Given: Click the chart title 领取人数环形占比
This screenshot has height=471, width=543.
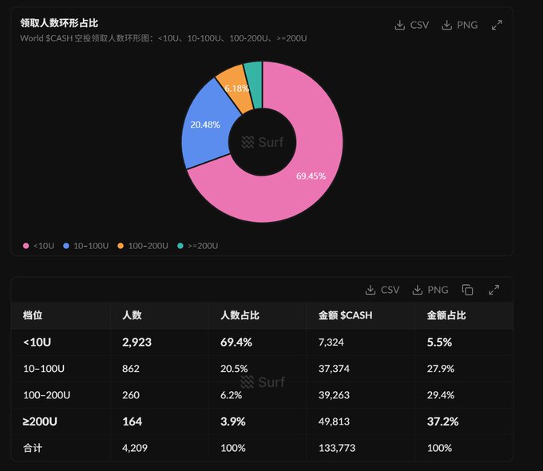Looking at the screenshot, I should [x=59, y=23].
